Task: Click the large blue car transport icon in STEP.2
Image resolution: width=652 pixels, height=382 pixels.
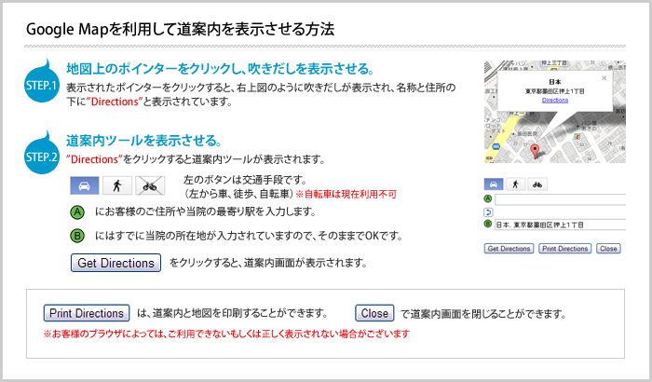Action: [85, 185]
